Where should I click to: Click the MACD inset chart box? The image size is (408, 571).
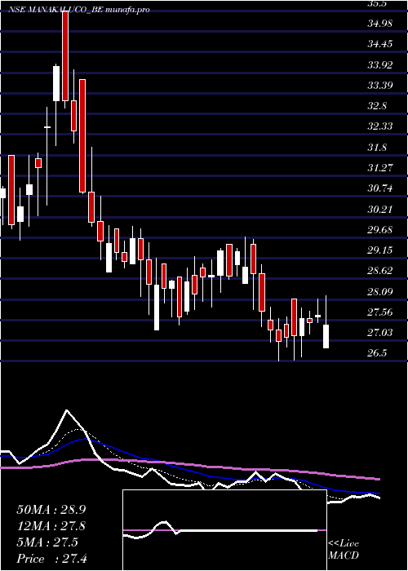click(x=224, y=530)
